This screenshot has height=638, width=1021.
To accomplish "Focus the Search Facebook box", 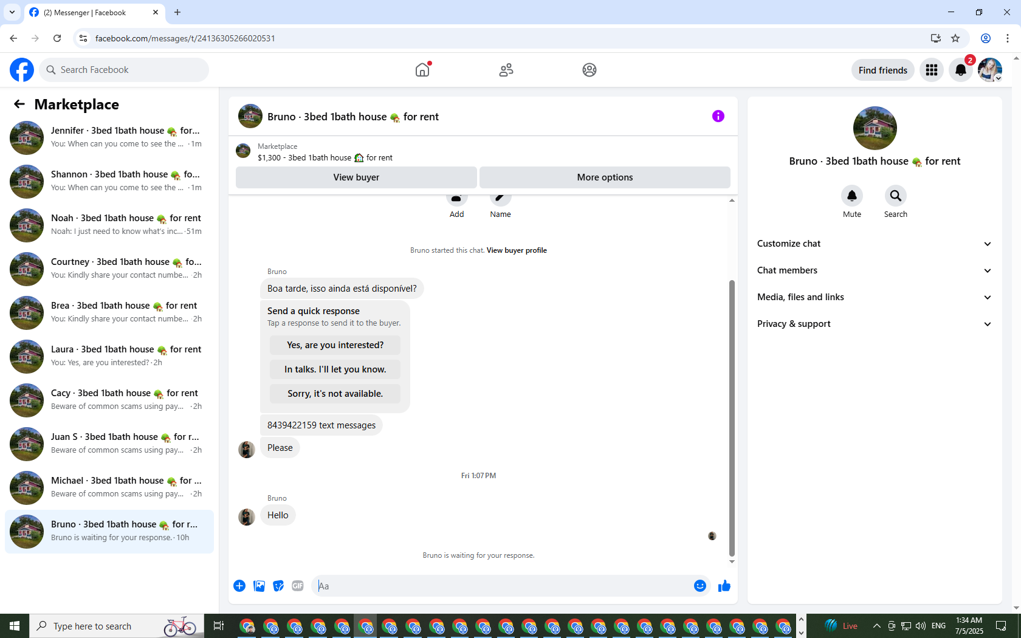I will tap(124, 70).
